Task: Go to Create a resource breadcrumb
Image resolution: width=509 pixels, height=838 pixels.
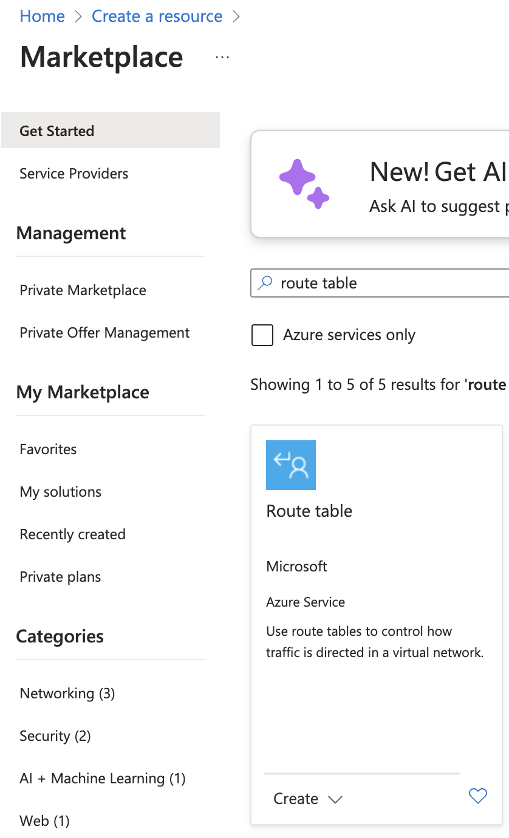Action: [157, 16]
